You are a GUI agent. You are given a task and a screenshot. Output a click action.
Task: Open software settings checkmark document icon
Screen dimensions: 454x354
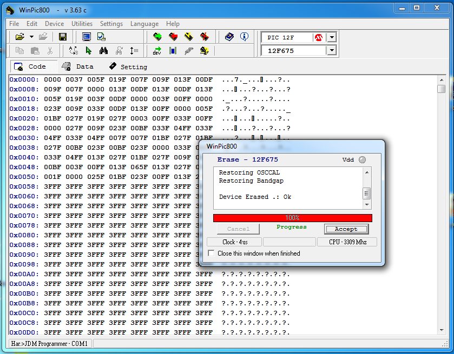click(101, 37)
